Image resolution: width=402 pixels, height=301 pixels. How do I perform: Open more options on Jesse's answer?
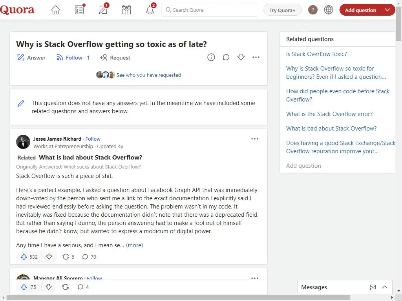[x=254, y=139]
